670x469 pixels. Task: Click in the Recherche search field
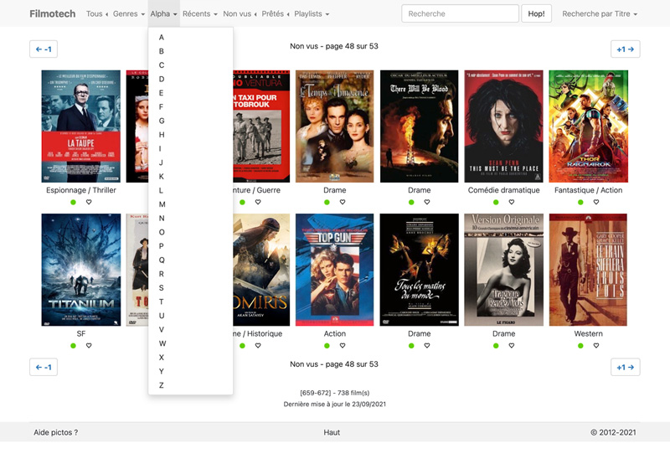coord(460,13)
